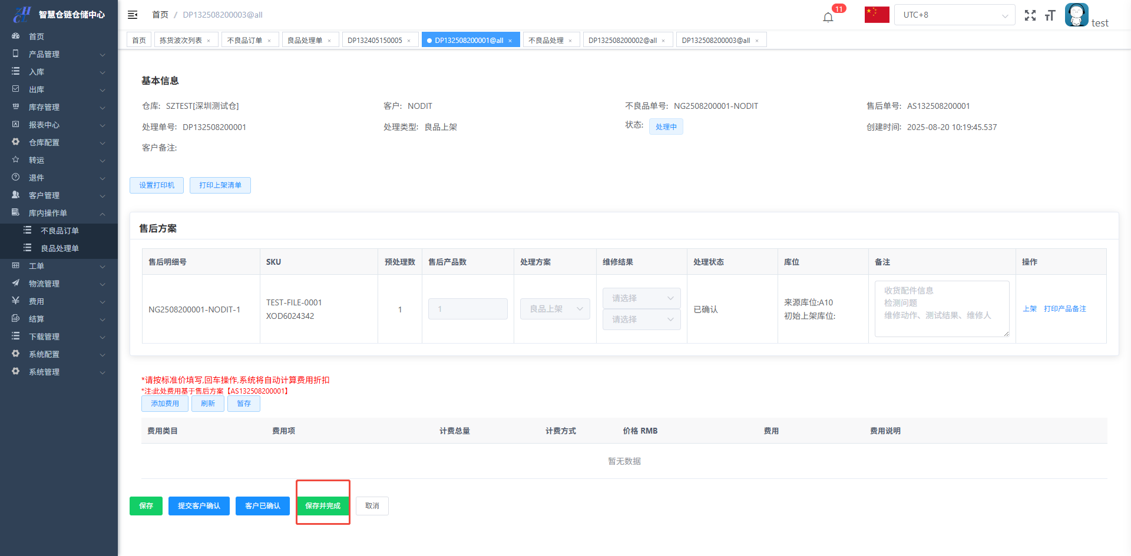Open the font size adjustment icon

(1050, 15)
